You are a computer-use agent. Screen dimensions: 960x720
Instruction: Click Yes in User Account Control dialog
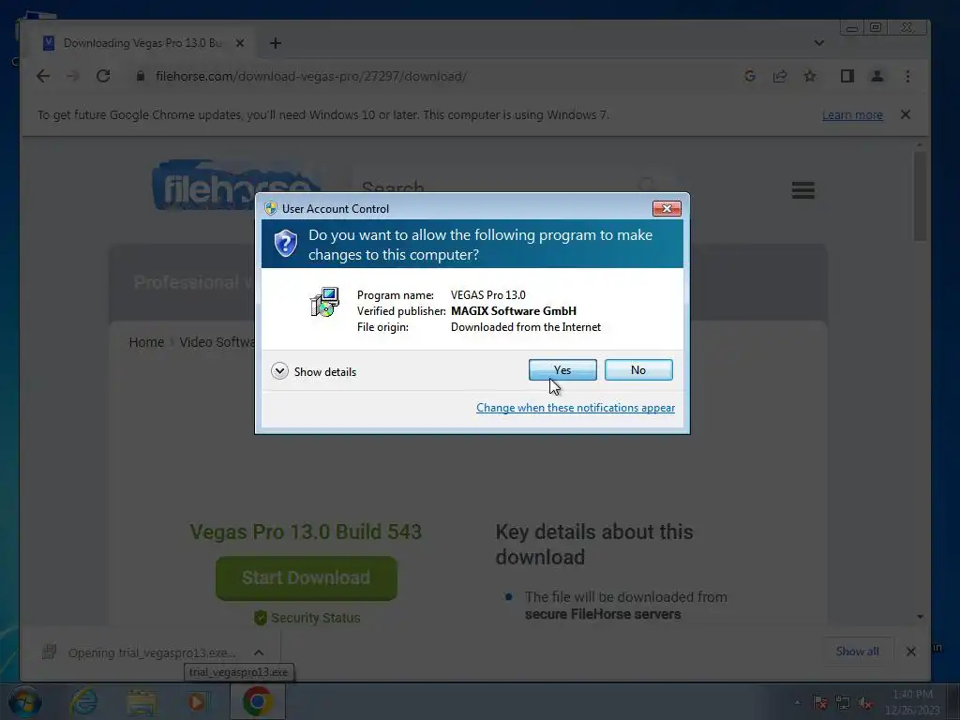562,369
